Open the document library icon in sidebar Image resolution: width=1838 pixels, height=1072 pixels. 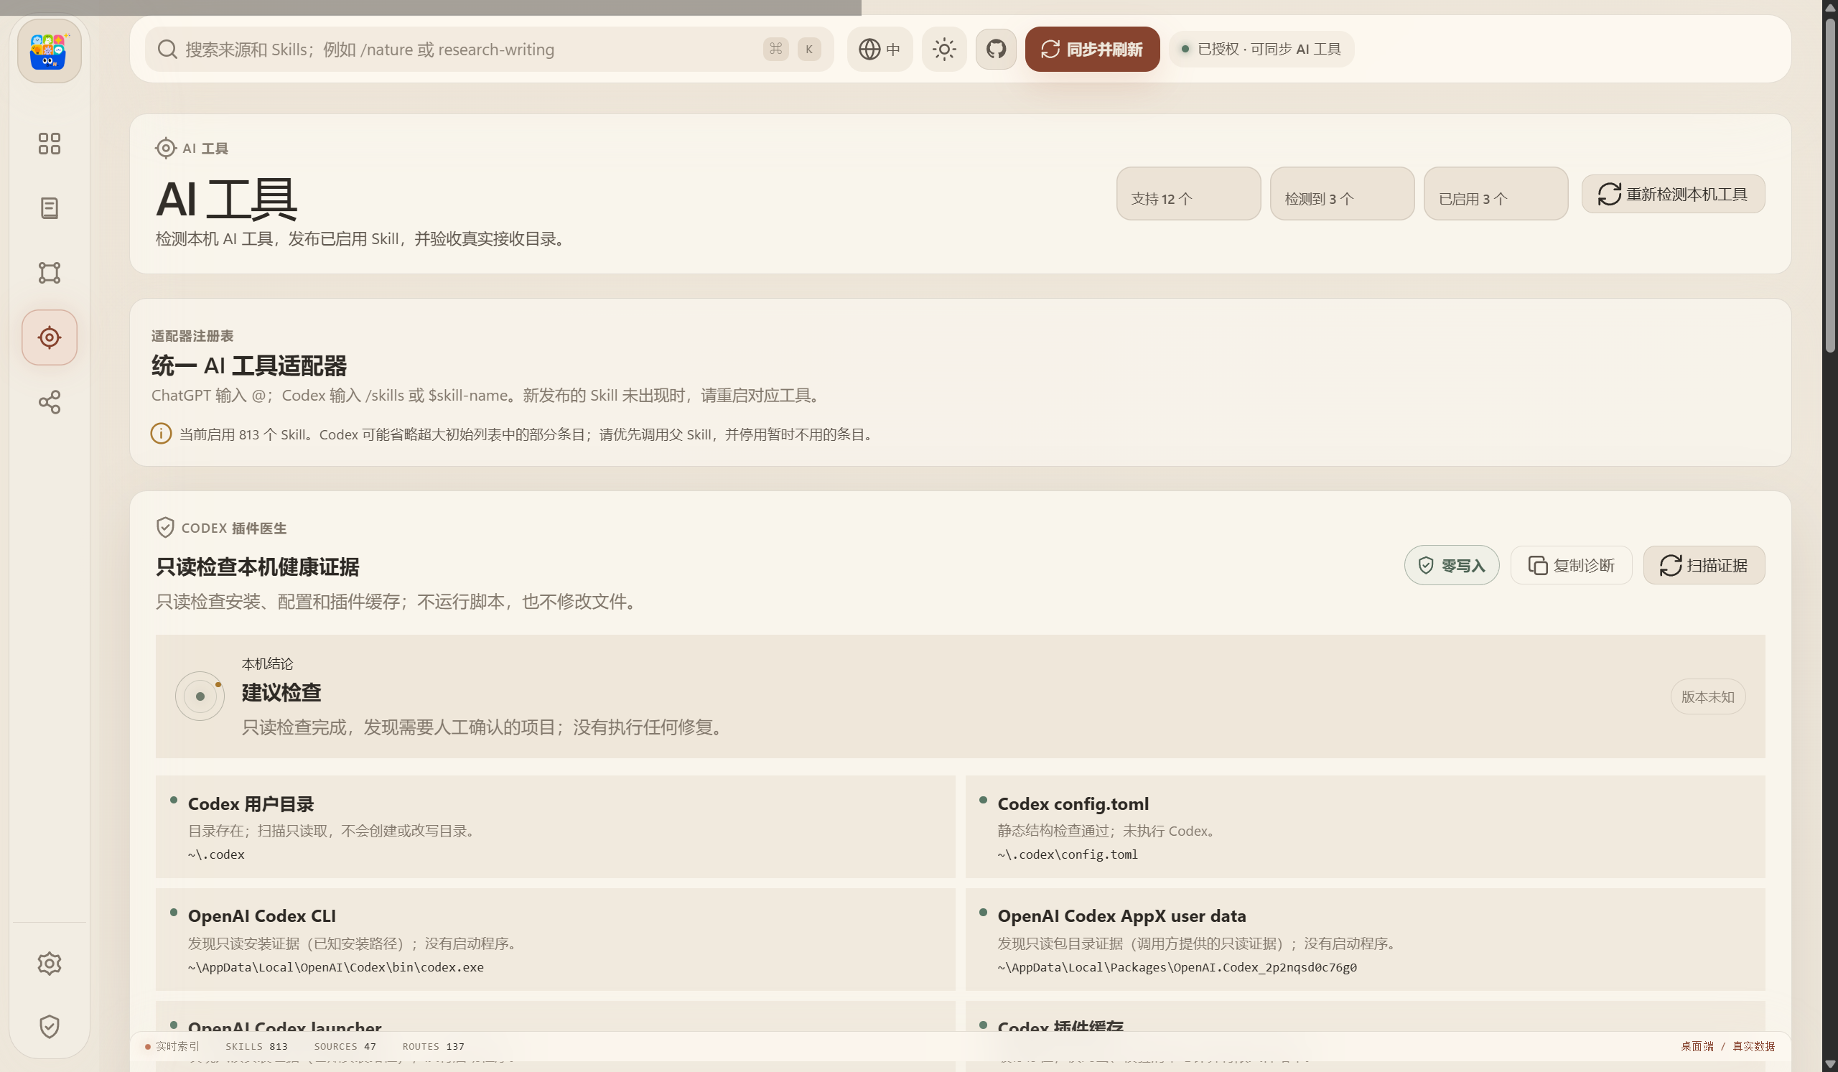pos(49,208)
